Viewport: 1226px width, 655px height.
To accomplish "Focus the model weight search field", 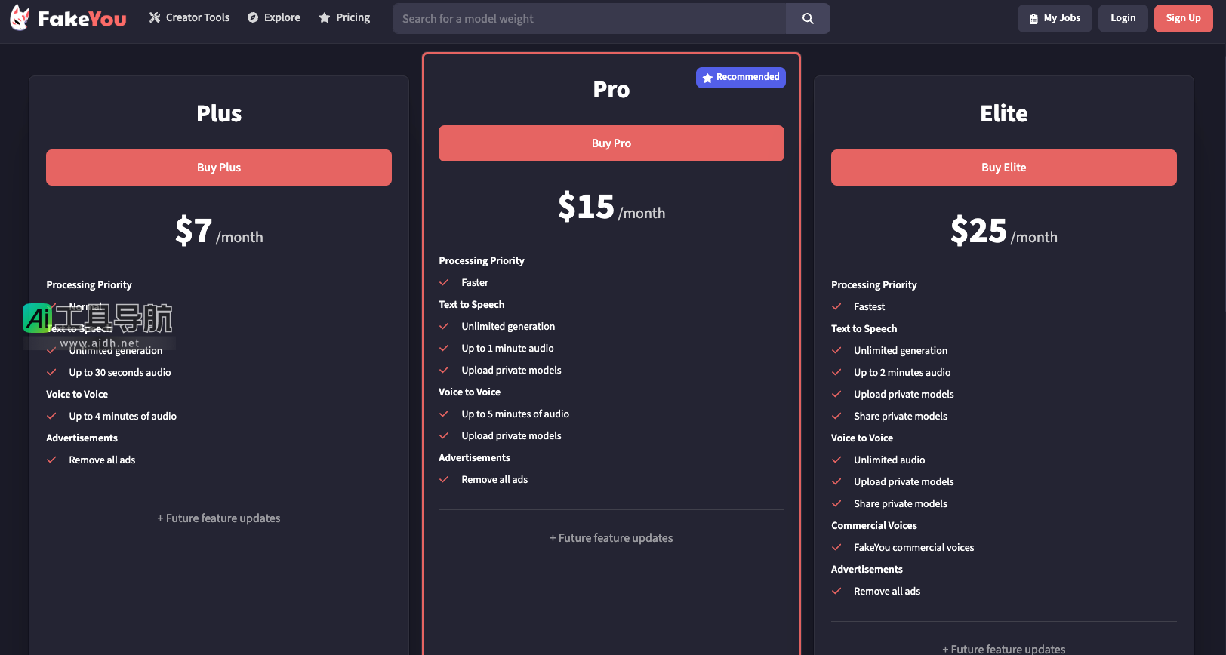I will click(589, 18).
